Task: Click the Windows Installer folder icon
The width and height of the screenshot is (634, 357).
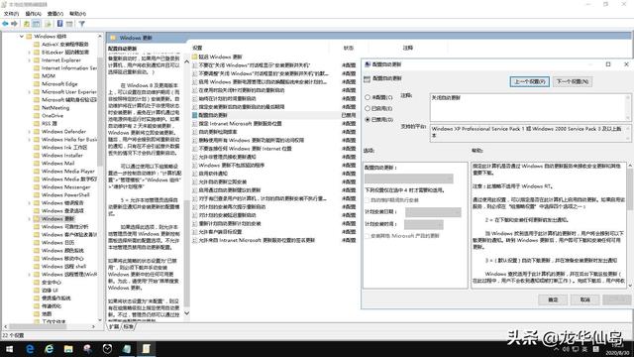Action: click(37, 156)
